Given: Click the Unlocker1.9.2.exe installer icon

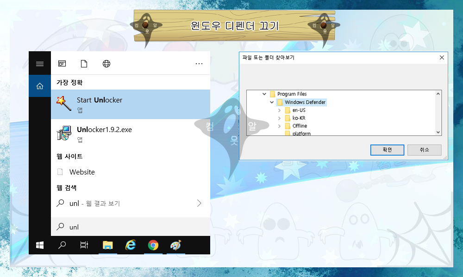Looking at the screenshot, I should (x=64, y=133).
